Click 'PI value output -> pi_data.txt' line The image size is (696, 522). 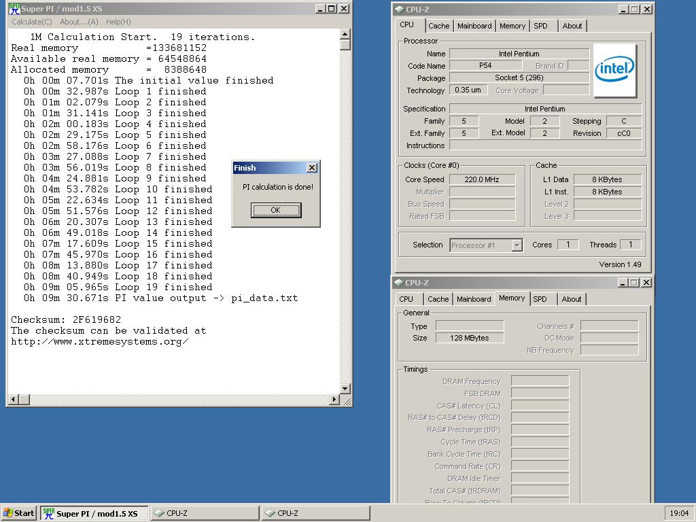click(x=160, y=298)
